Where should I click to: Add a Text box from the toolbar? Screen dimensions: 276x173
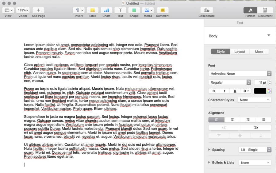coord(120,10)
